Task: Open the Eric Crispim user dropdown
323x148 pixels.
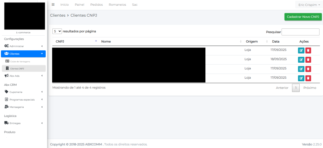Action: (x=307, y=5)
